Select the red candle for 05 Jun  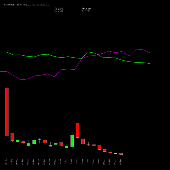pos(45,141)
